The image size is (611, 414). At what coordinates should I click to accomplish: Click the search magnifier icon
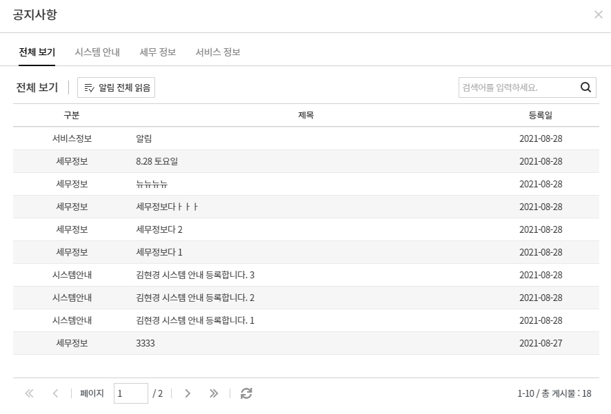[585, 87]
